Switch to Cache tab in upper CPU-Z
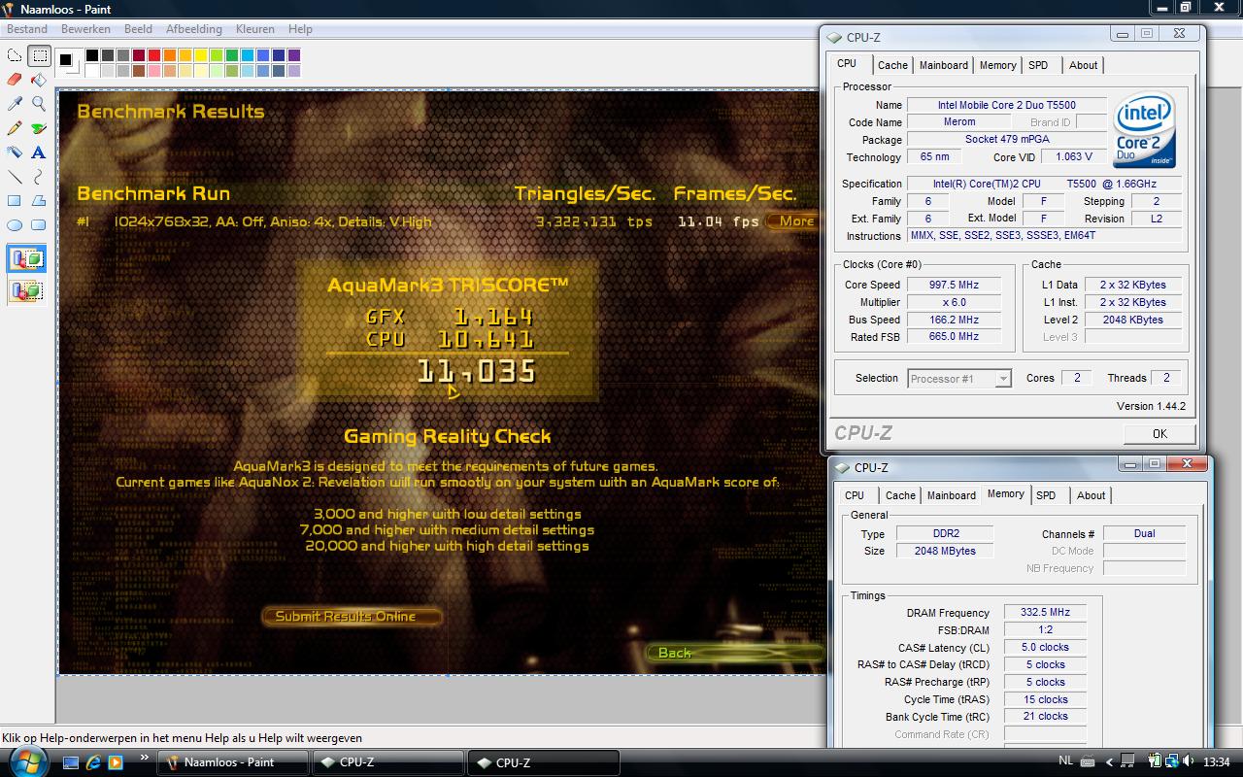Screen dimensions: 1243x777 click(892, 65)
